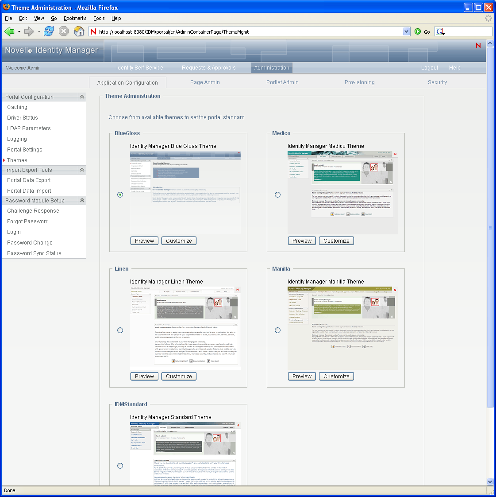Click the vertical scrollbar down arrow
Viewport: 496px width, 497px height.
tap(490, 481)
